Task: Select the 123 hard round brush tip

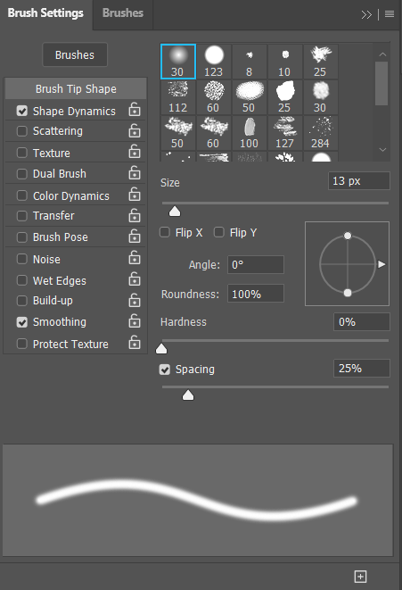Action: [x=214, y=62]
